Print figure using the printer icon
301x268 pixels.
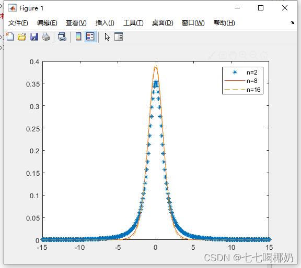[x=46, y=36]
